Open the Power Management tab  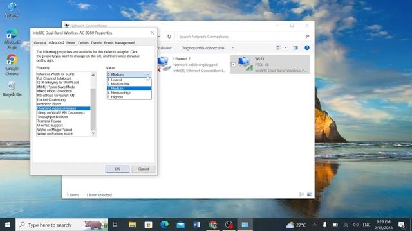(x=119, y=43)
